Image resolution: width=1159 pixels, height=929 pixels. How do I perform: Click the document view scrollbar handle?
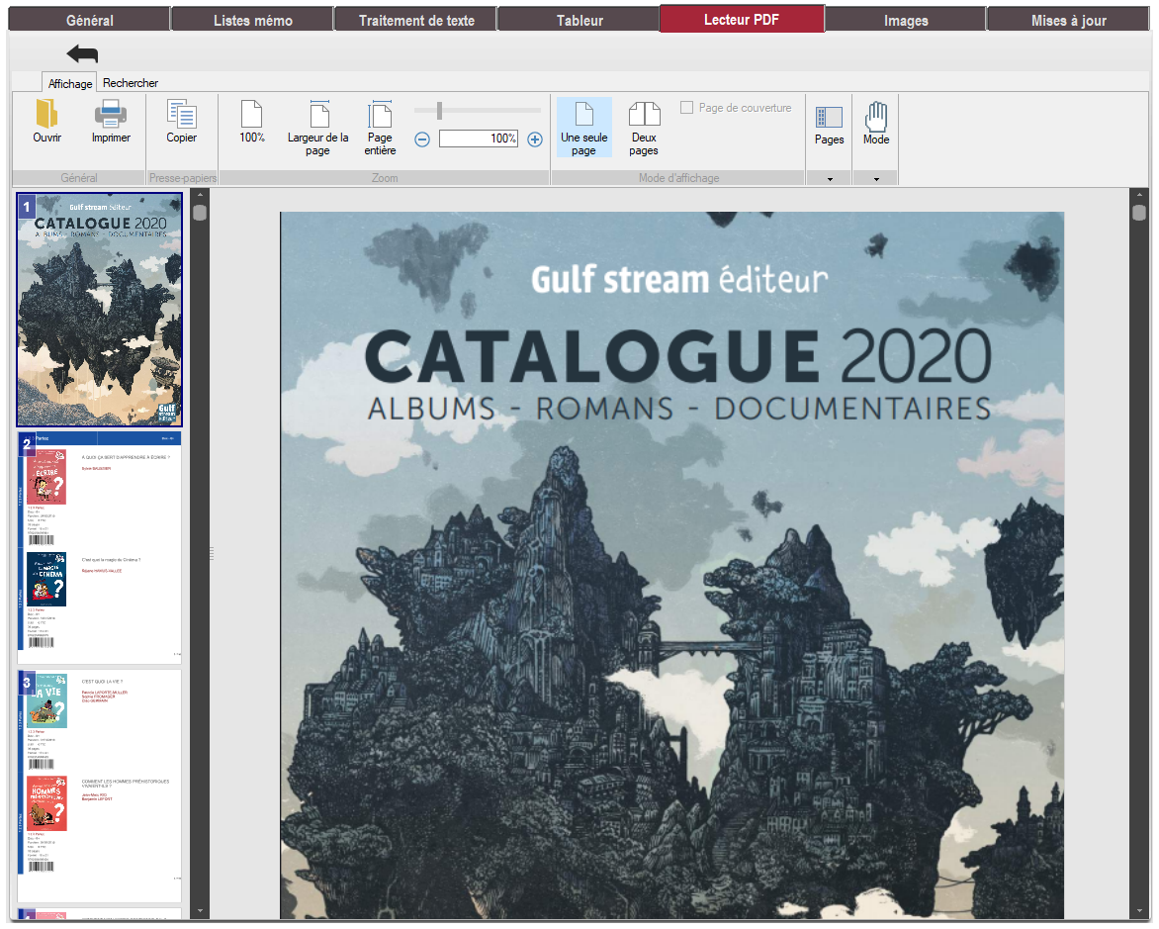pos(1139,213)
